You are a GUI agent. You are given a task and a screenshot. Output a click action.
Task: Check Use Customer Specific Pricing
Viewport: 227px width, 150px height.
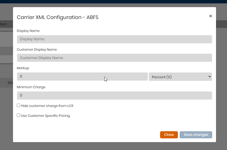(18, 115)
